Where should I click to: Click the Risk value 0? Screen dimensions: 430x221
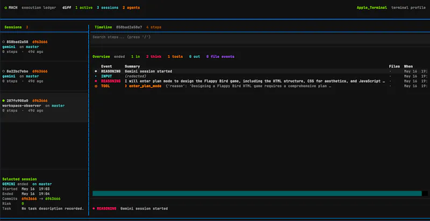click(x=23, y=204)
